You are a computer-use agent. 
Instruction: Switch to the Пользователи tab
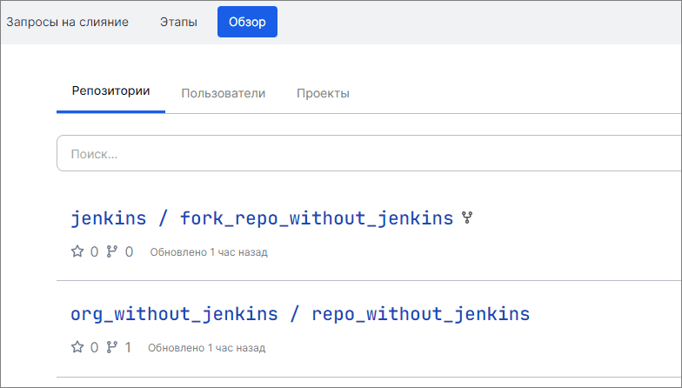223,94
